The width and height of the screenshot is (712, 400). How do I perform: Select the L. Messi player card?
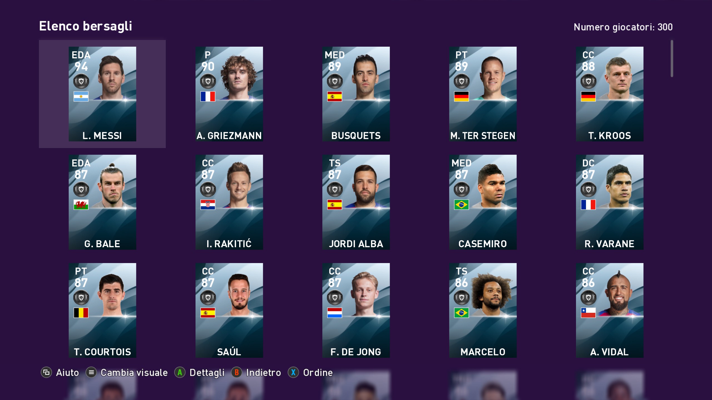(102, 94)
